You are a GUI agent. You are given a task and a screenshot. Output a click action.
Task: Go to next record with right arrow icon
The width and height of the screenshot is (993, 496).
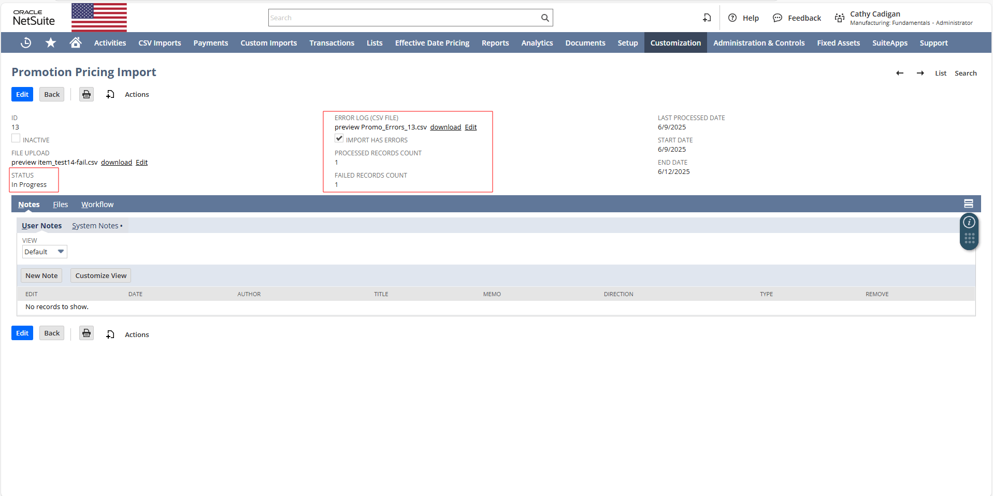click(920, 73)
